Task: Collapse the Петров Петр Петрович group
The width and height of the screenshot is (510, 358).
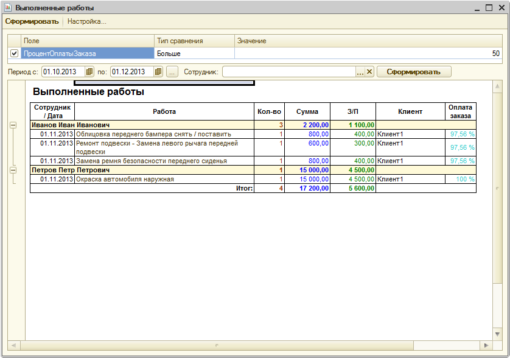Action: click(x=13, y=170)
